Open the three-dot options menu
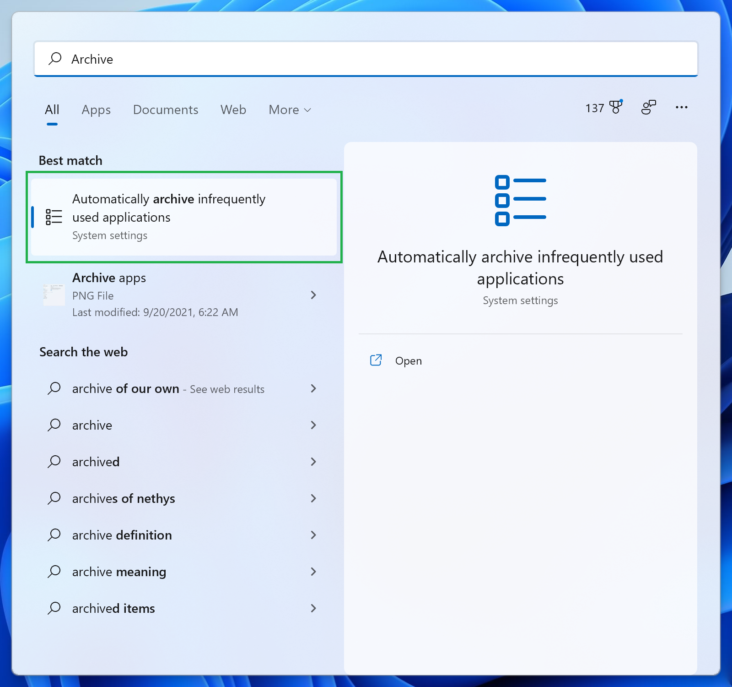The image size is (732, 687). click(x=681, y=107)
